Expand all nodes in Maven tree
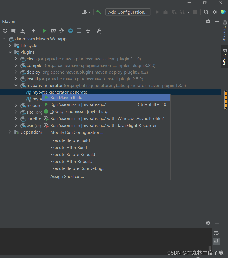The image size is (228, 258). [x=79, y=31]
